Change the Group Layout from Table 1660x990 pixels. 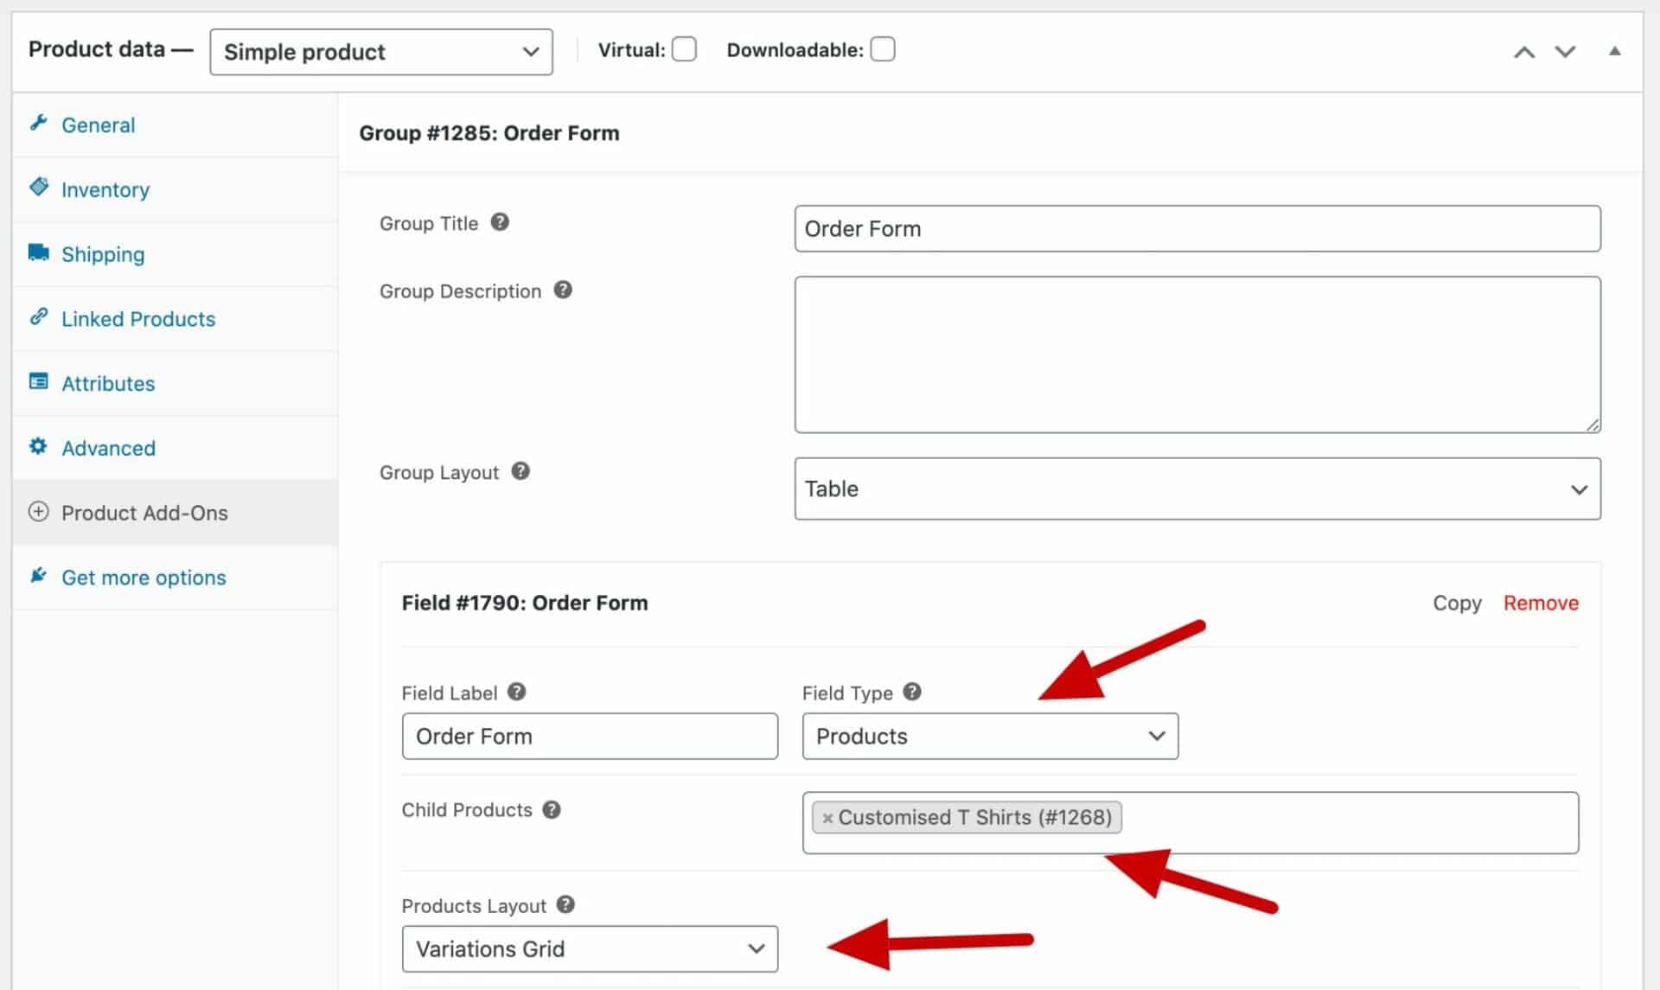[1197, 489]
